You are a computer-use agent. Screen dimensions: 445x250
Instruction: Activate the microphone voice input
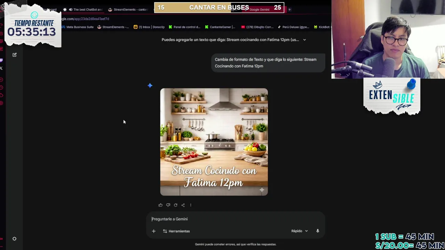tap(317, 231)
